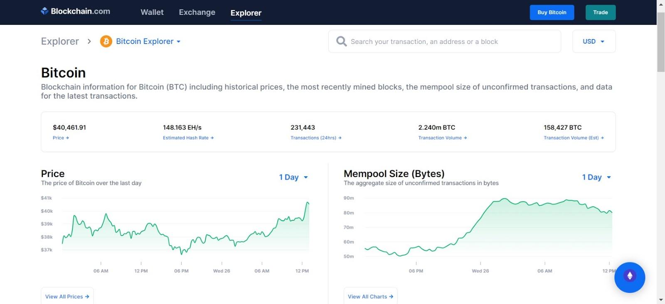Viewport: 665px width, 304px height.
Task: Open the Mempool Size 1 Day dropdown
Action: (x=596, y=177)
